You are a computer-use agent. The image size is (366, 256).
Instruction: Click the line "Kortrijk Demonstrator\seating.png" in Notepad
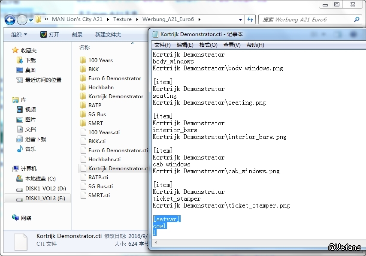(209, 102)
